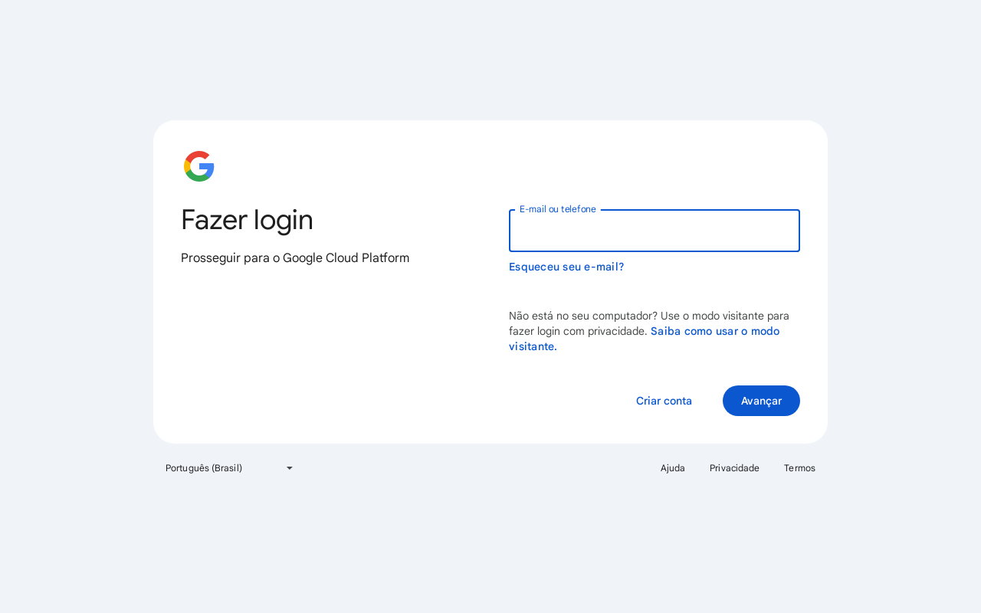The height and width of the screenshot is (613, 981).
Task: Open the Privacidade footer link
Action: (x=734, y=468)
